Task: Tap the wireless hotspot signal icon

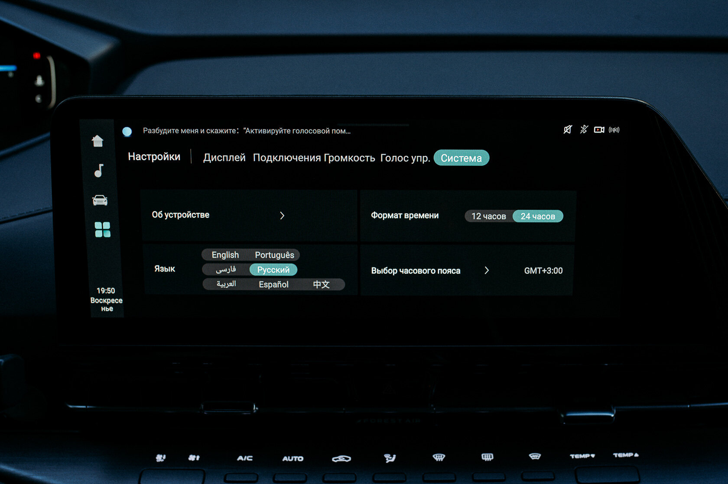Action: [614, 130]
